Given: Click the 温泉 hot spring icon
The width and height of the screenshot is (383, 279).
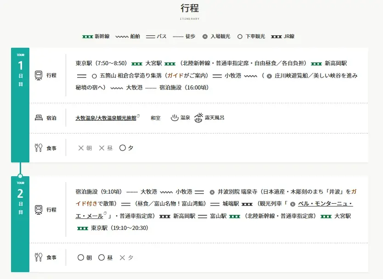Looking at the screenshot, I should click(175, 117).
